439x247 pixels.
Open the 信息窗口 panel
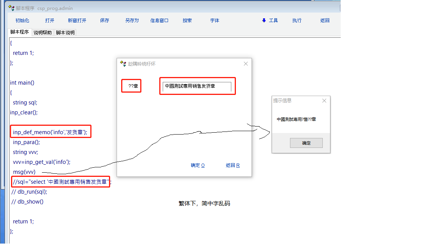pyautogui.click(x=159, y=21)
